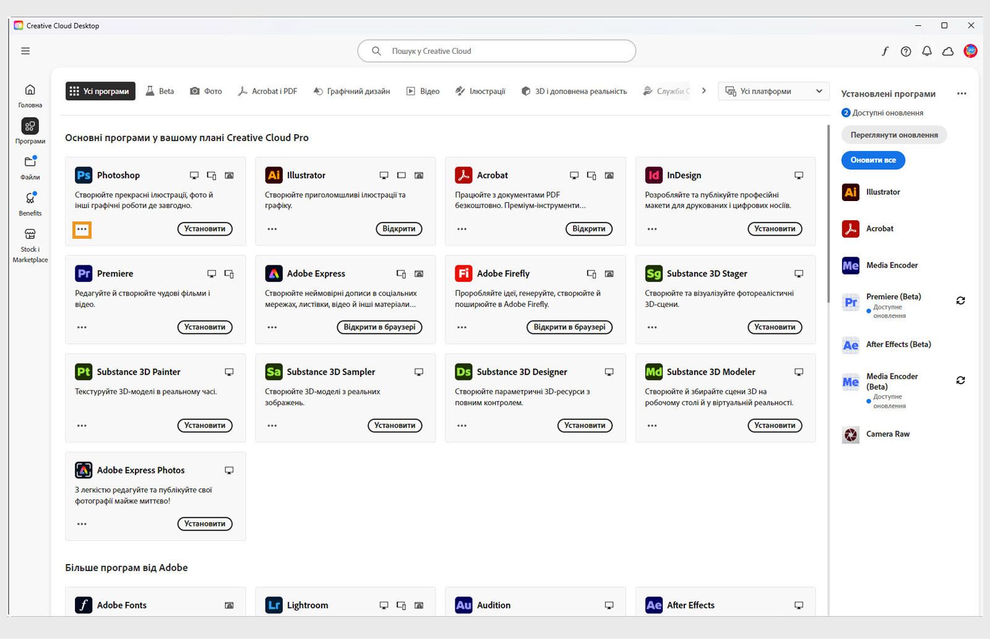
Task: Switch to the Відео tab
Action: coord(423,91)
